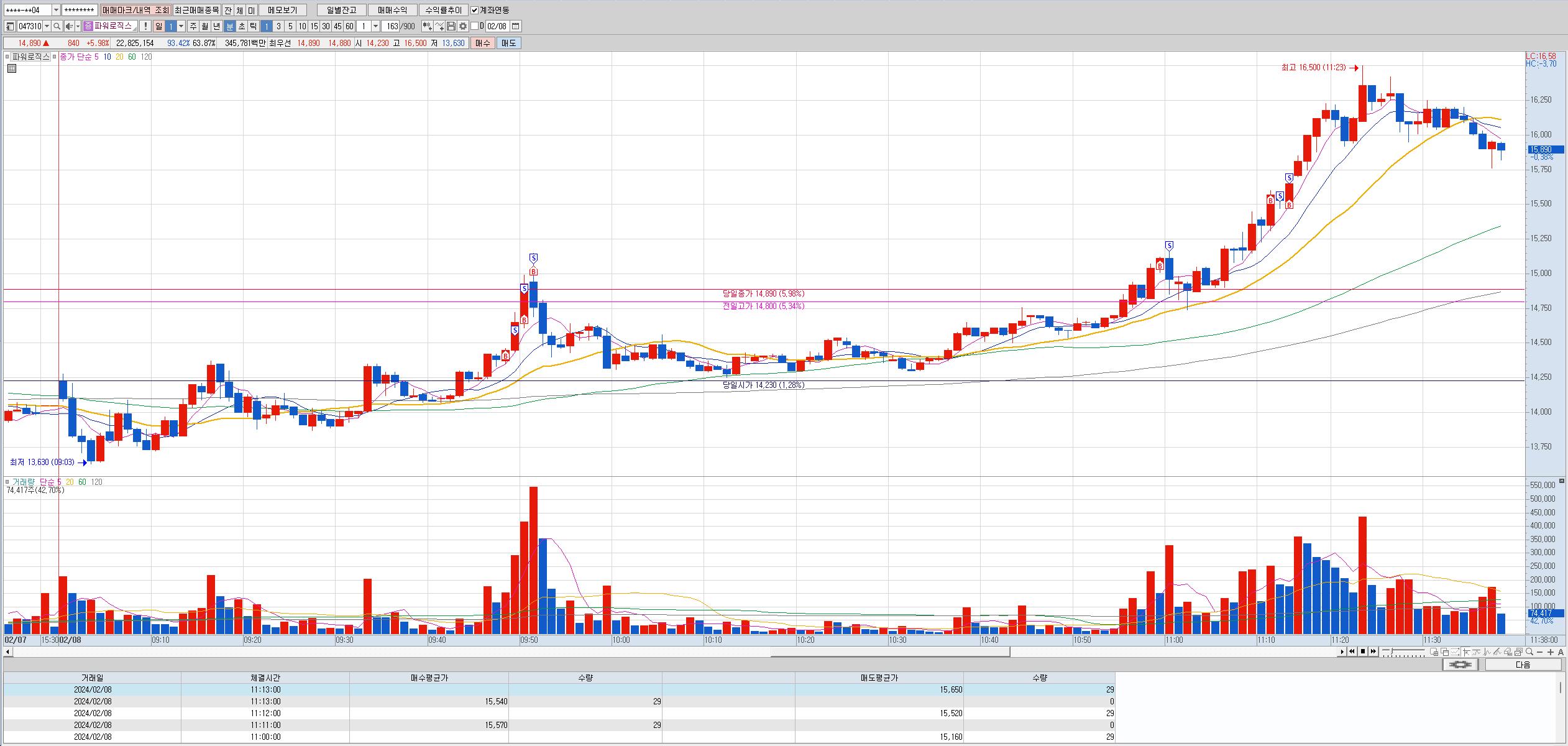Toggle the 초 (second) chart period button
1568x746 pixels.
[242, 26]
